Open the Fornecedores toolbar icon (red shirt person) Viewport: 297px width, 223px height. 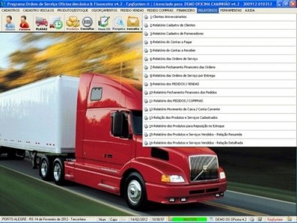tap(24, 23)
